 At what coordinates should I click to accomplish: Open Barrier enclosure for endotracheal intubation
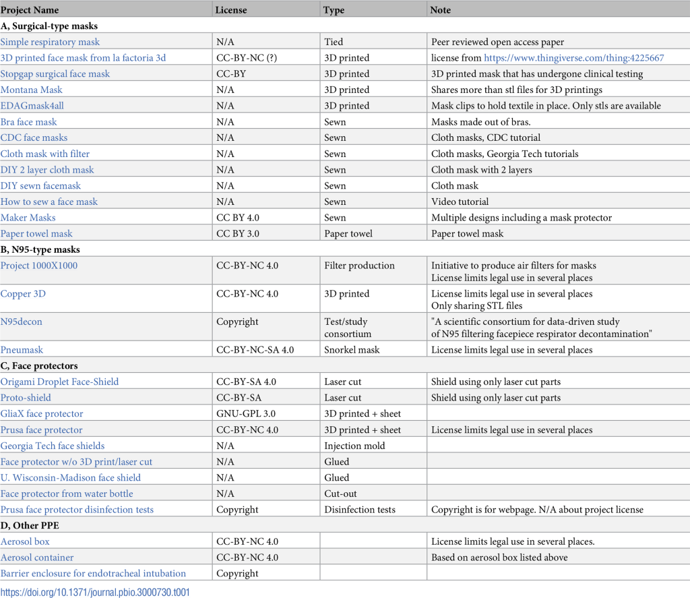93,574
